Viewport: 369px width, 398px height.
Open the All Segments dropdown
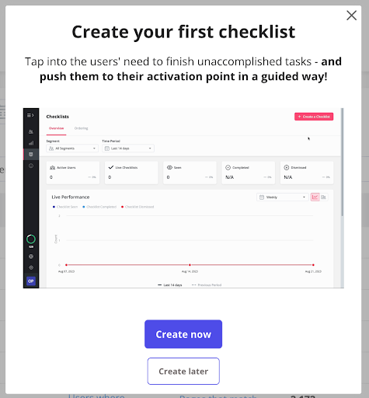click(x=72, y=148)
